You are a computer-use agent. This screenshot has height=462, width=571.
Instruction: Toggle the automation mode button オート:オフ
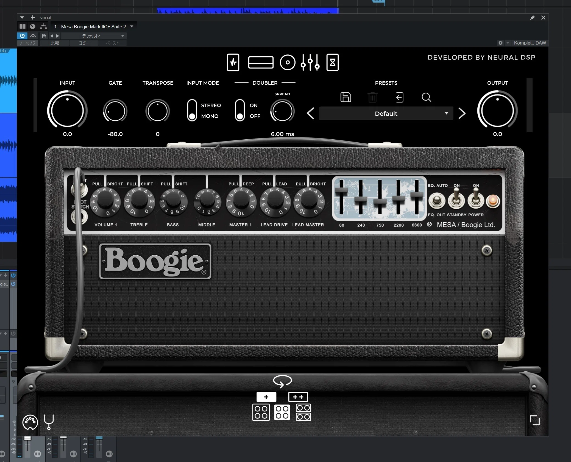coord(28,43)
